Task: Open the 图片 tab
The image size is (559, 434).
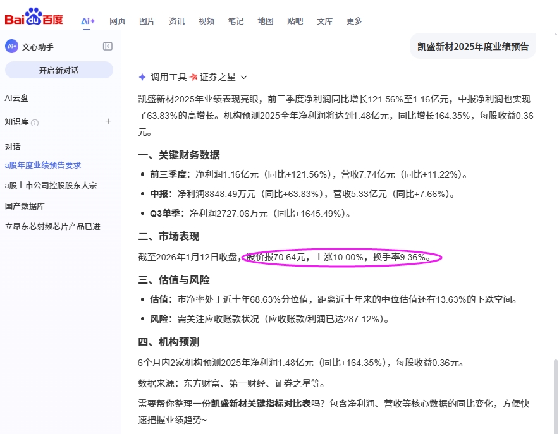Action: [147, 21]
